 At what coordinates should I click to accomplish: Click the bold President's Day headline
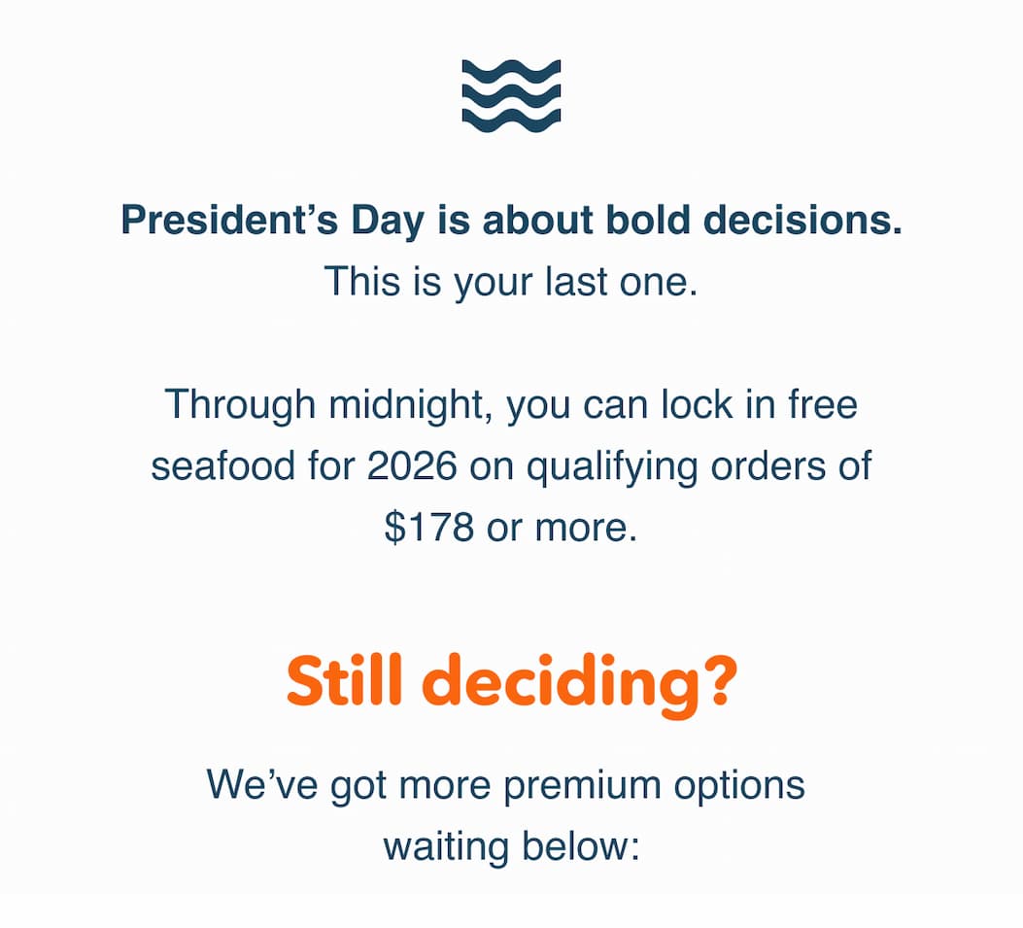[511, 221]
